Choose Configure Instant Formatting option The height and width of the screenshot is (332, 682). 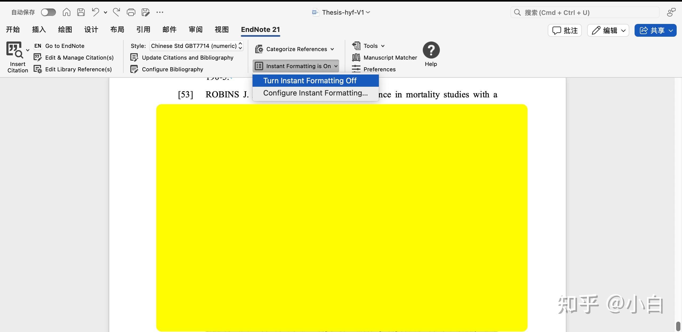pyautogui.click(x=315, y=93)
